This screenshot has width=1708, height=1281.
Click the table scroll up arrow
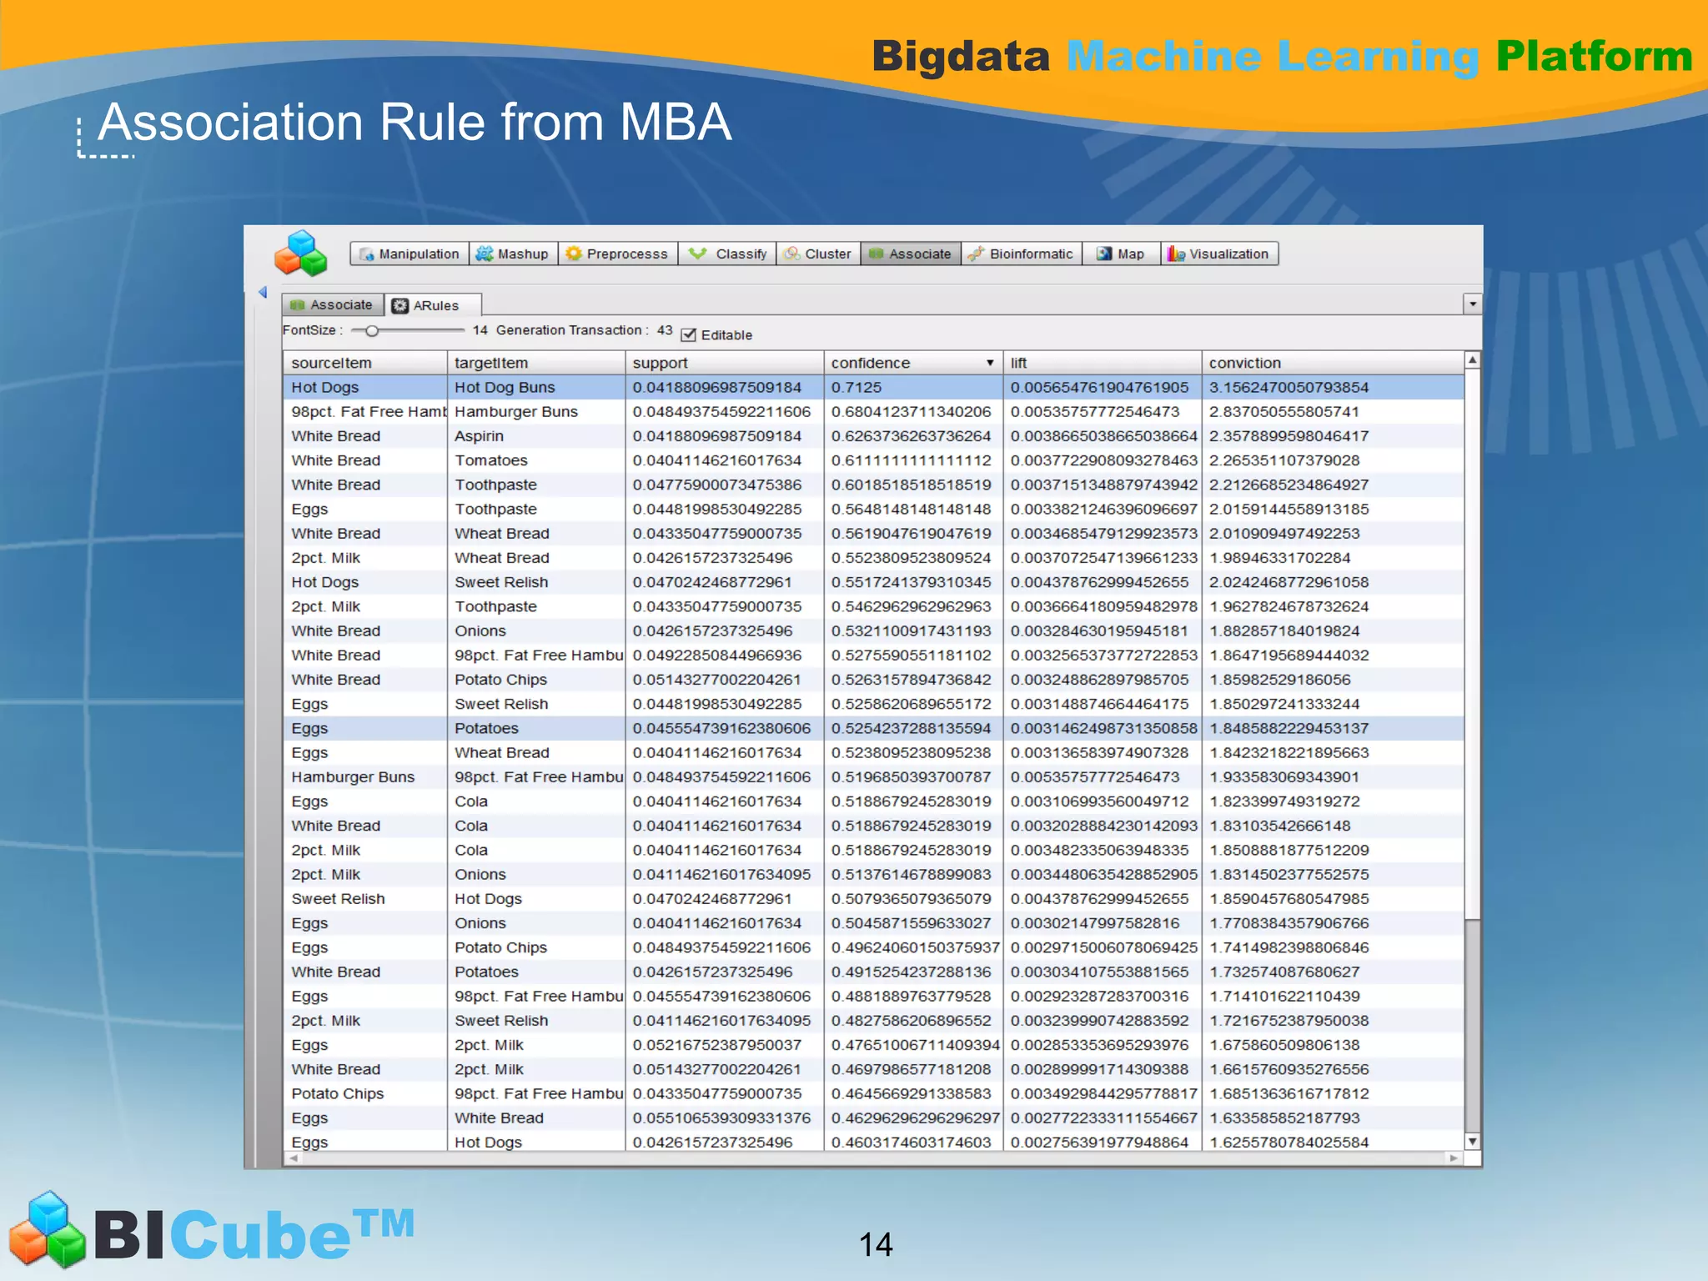click(1473, 360)
